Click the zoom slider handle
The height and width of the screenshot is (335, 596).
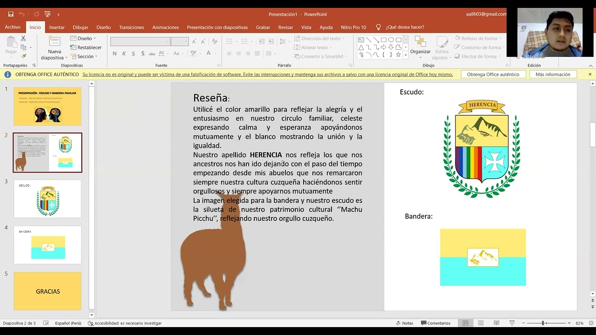[x=543, y=323]
